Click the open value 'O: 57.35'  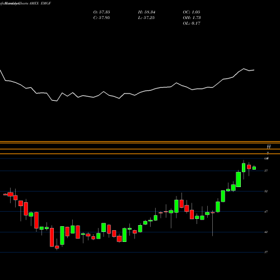point(101,12)
